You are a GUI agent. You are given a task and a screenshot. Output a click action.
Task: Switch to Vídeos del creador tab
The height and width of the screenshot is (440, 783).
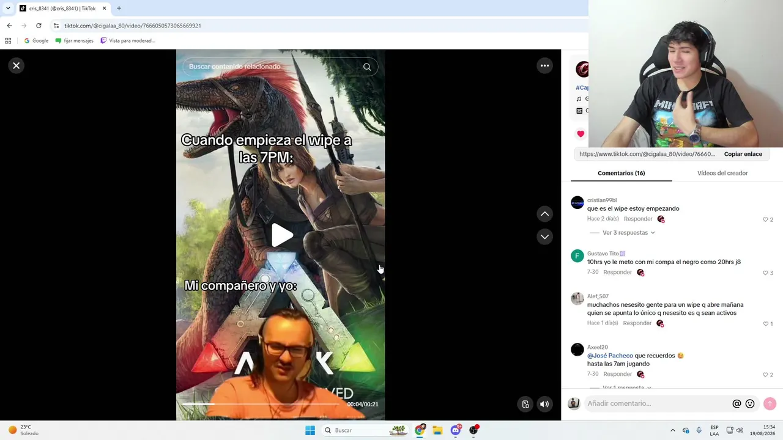(x=722, y=173)
